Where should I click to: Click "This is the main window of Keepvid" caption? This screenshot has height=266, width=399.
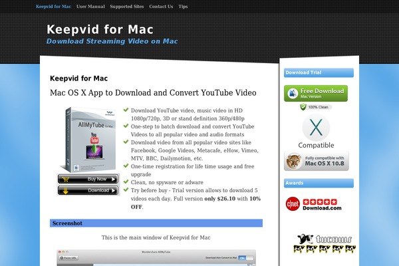click(x=156, y=237)
